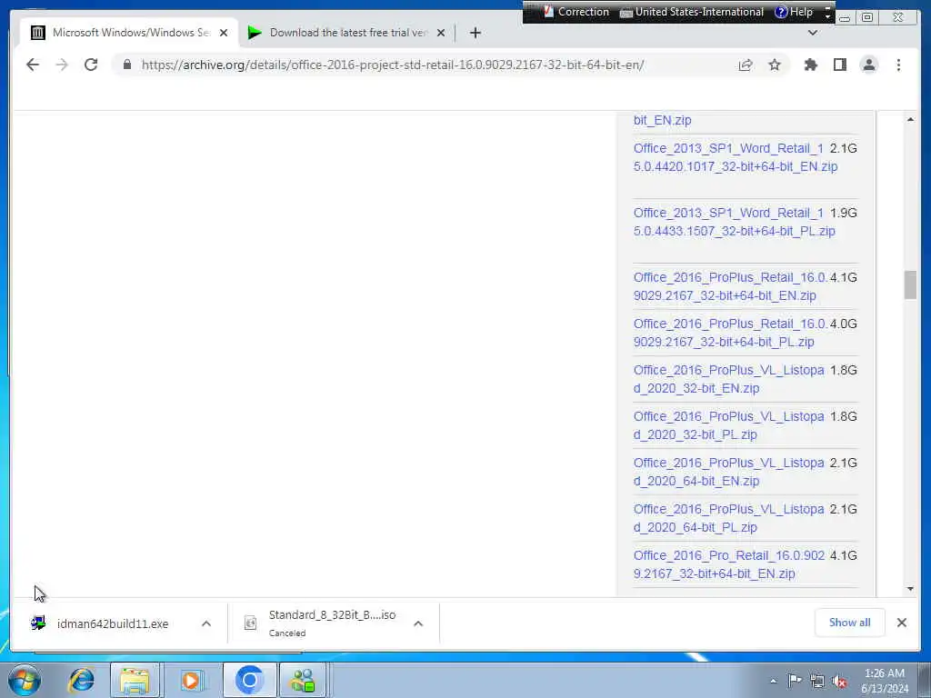Viewport: 931px width, 698px height.
Task: Open the network status tray icon
Action: coord(817,682)
